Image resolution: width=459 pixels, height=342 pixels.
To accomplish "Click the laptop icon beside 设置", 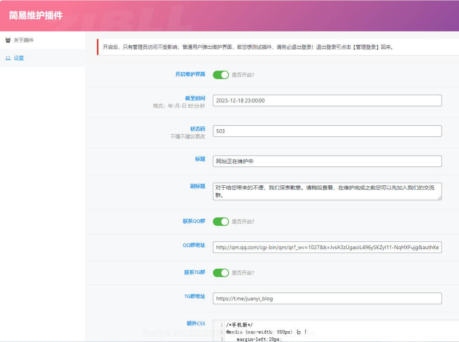I will pyautogui.click(x=8, y=58).
